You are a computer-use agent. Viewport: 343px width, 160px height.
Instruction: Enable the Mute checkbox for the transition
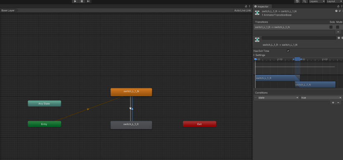pyautogui.click(x=338, y=27)
